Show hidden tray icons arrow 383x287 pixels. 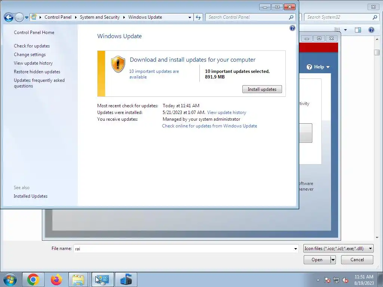(318, 280)
